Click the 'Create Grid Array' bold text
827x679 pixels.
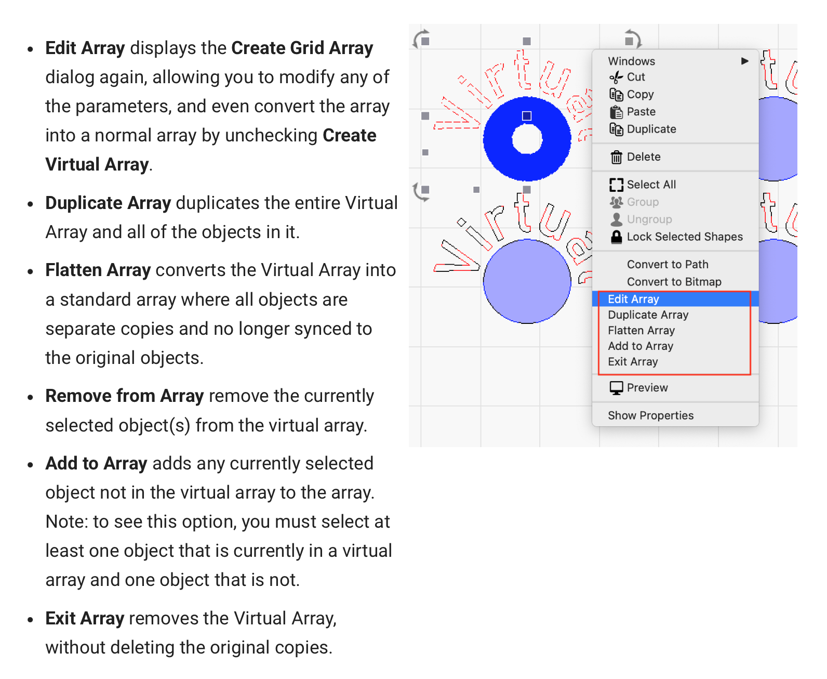(x=302, y=48)
